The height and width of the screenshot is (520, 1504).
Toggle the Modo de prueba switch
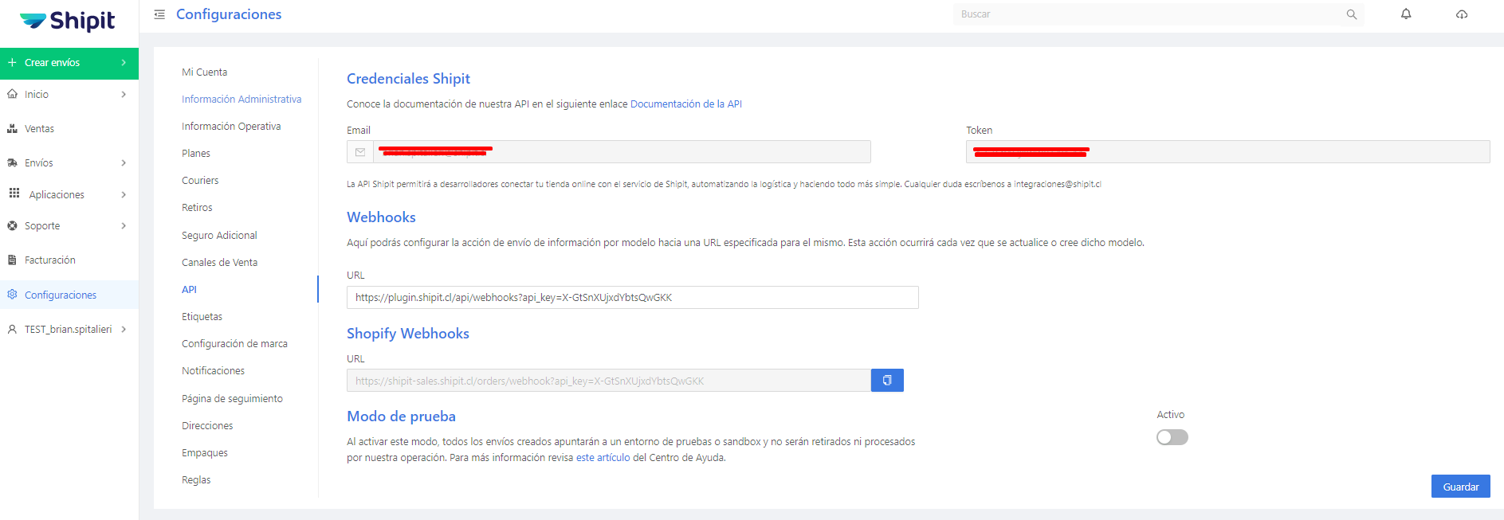coord(1172,437)
